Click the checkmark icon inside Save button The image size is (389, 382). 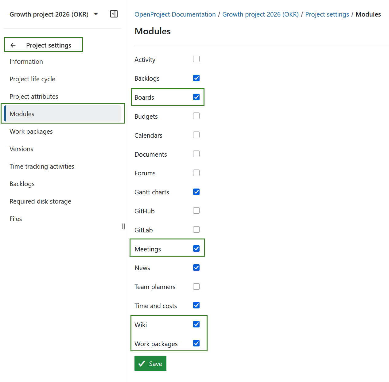click(142, 363)
